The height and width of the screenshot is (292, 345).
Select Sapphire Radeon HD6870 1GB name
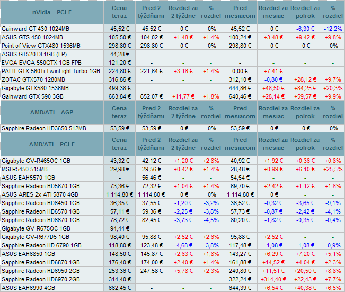[41, 262]
